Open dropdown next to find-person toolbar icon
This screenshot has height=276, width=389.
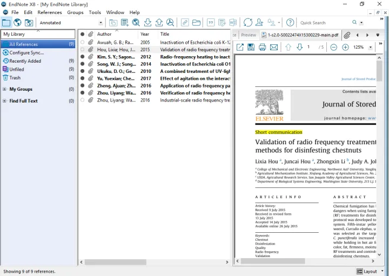click(279, 23)
